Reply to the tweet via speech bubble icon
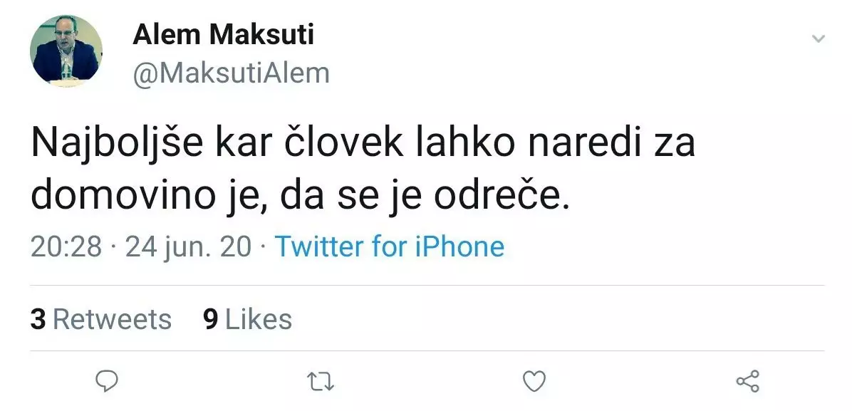 click(x=106, y=382)
